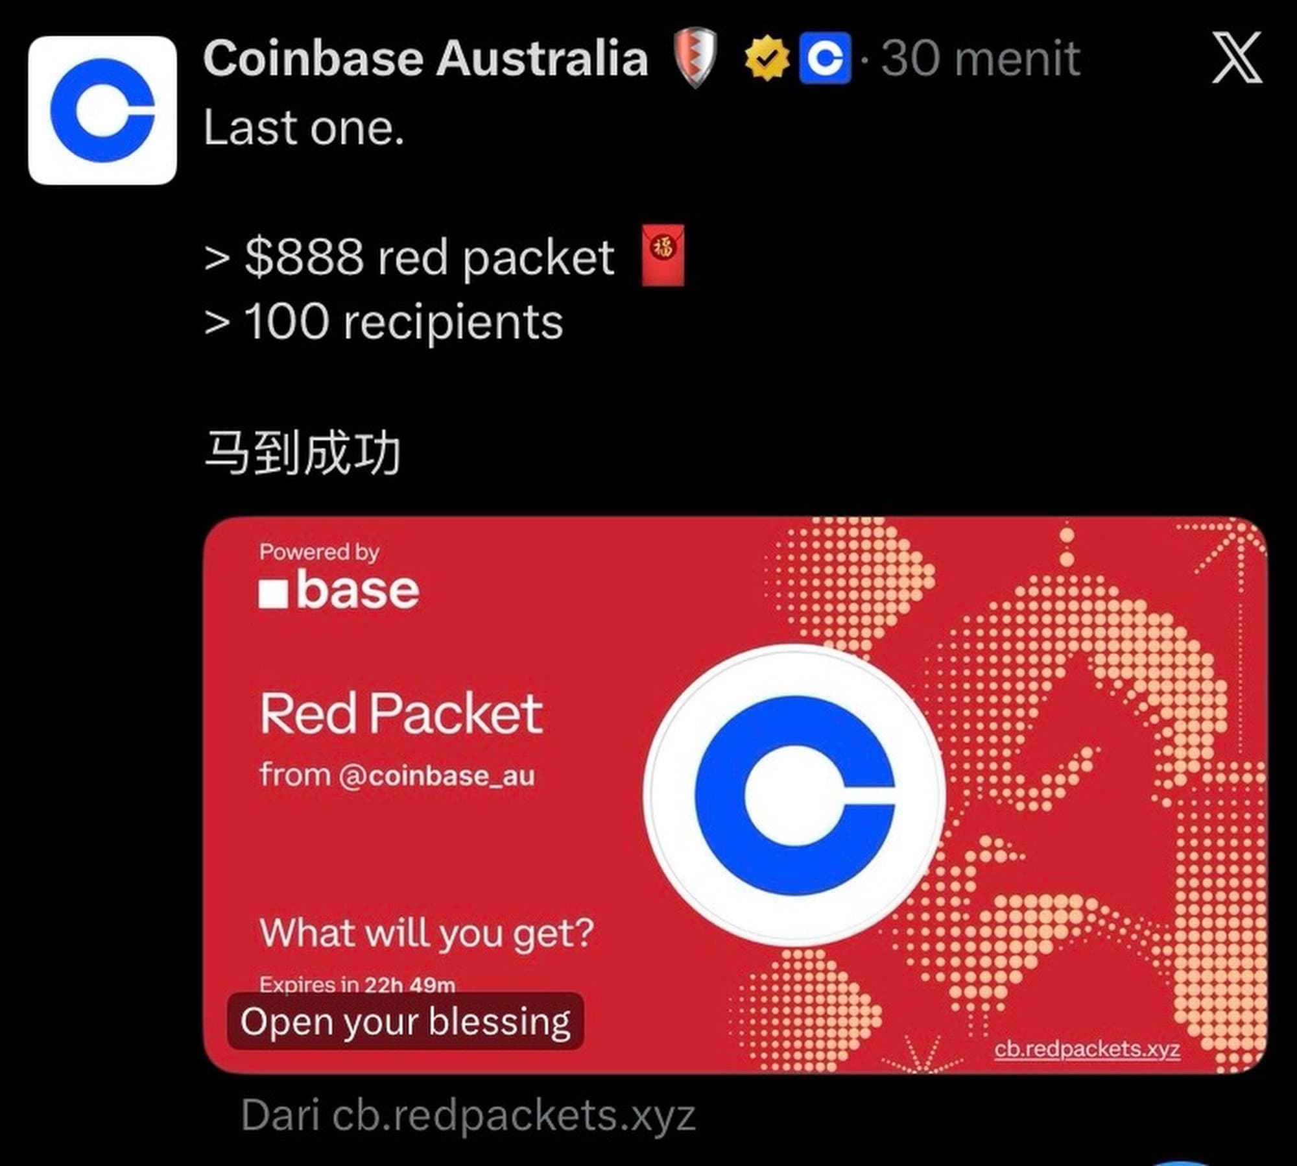Open the Coinbase Australia display name
1297x1166 pixels.
pos(425,58)
